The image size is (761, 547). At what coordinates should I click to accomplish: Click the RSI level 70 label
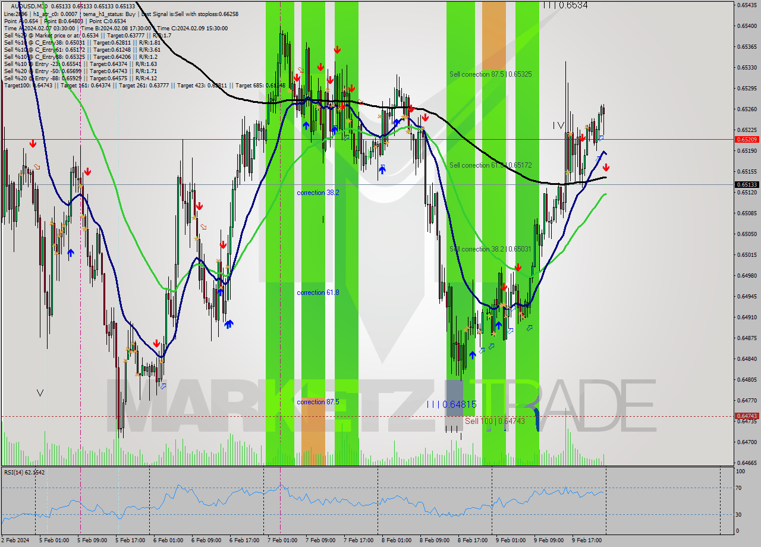click(x=740, y=488)
